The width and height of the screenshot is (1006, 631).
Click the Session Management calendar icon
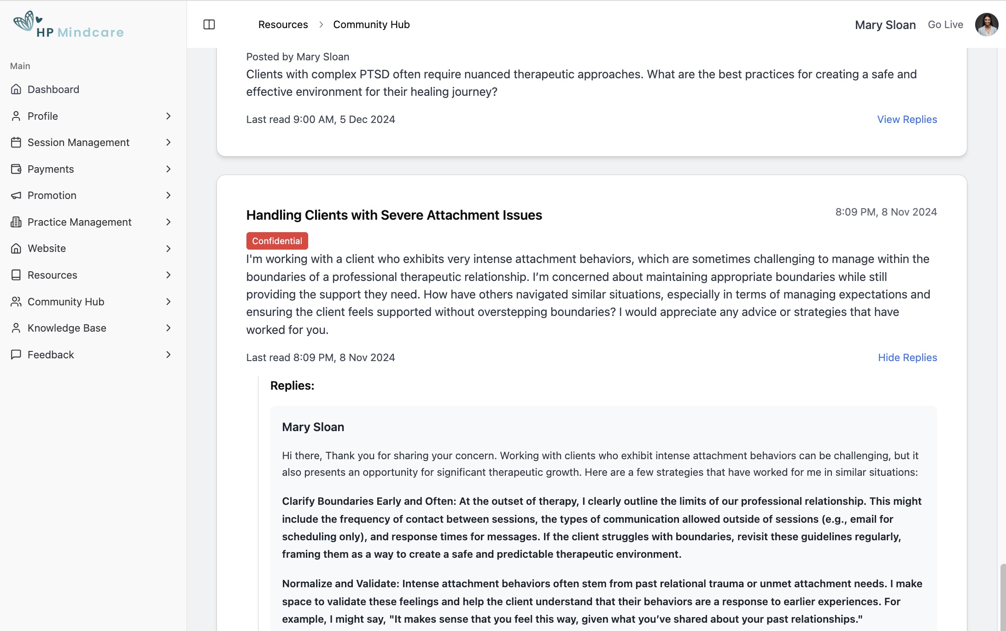(x=16, y=142)
